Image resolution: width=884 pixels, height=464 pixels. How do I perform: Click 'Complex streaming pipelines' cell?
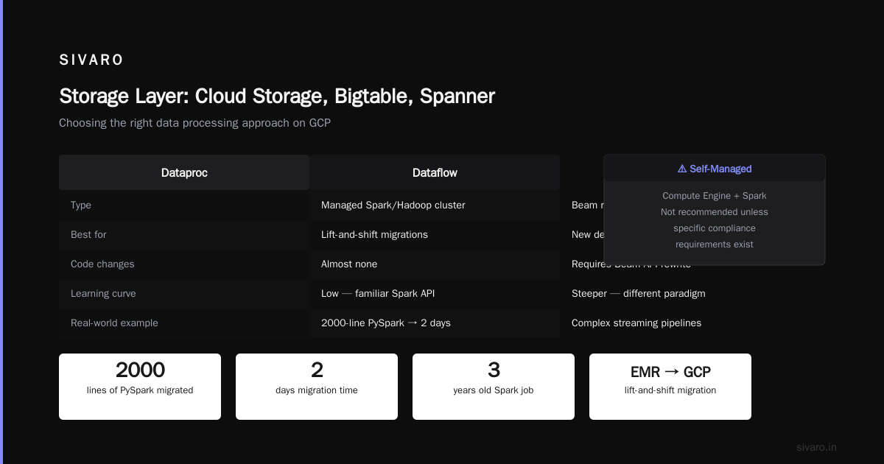[636, 323]
